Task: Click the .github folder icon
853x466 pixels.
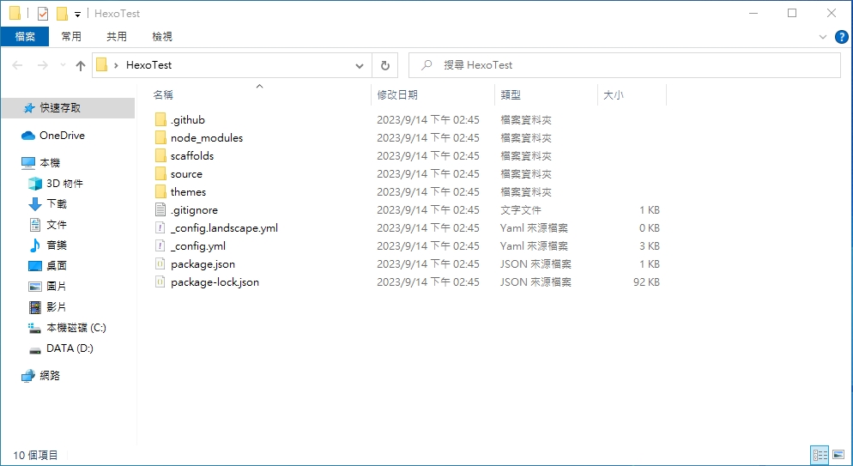Action: tap(160, 119)
